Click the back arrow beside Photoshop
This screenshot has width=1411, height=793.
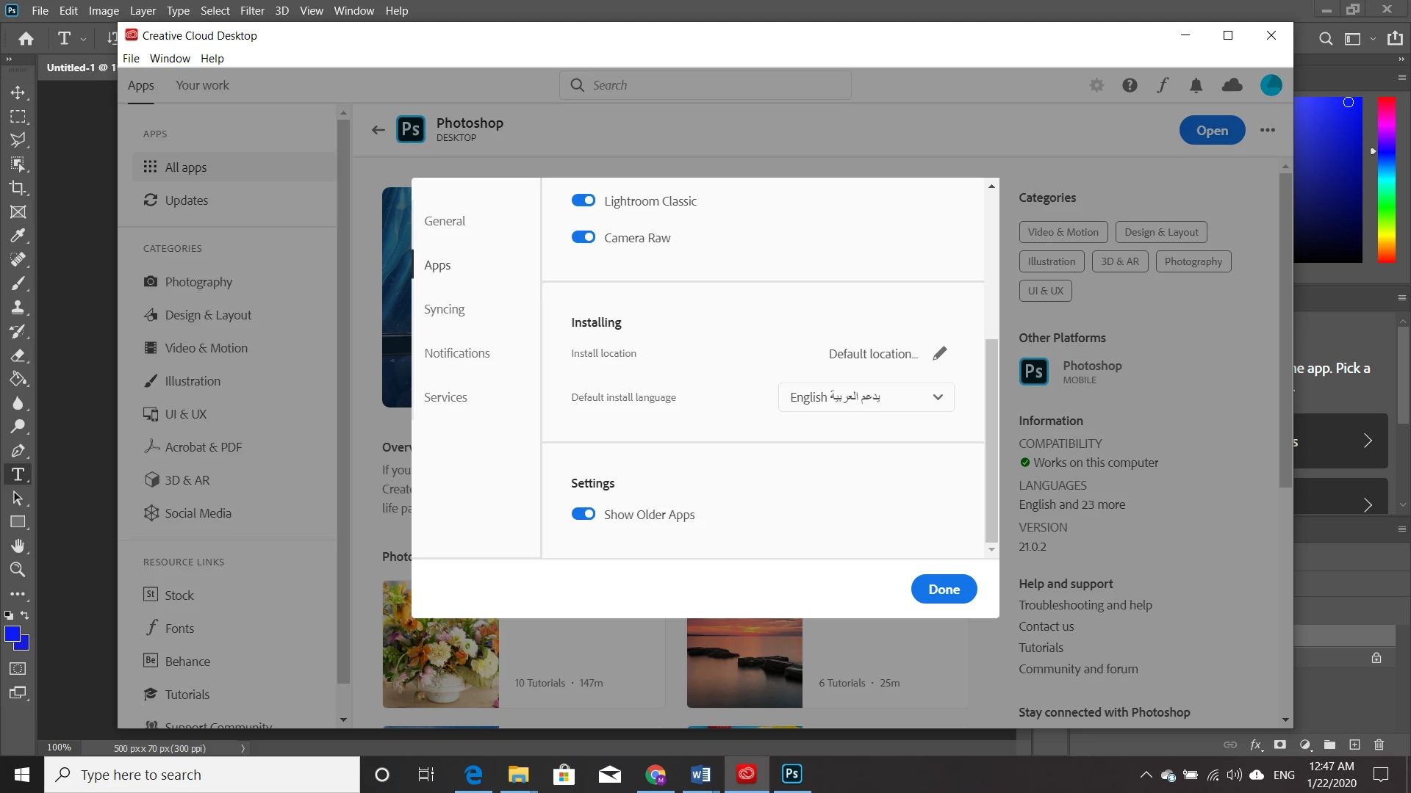point(378,130)
